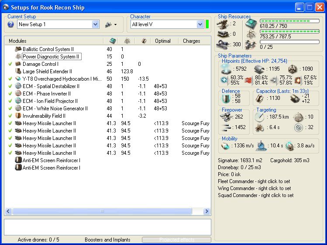Click the powergrid column header icon
327x245 pixels.
127,41
